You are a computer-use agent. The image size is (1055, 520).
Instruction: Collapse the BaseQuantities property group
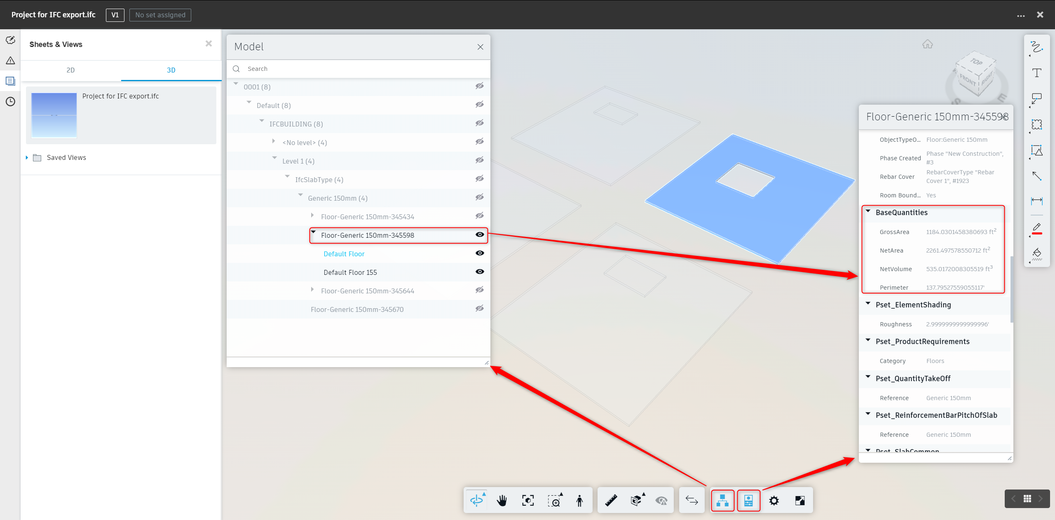pos(868,211)
